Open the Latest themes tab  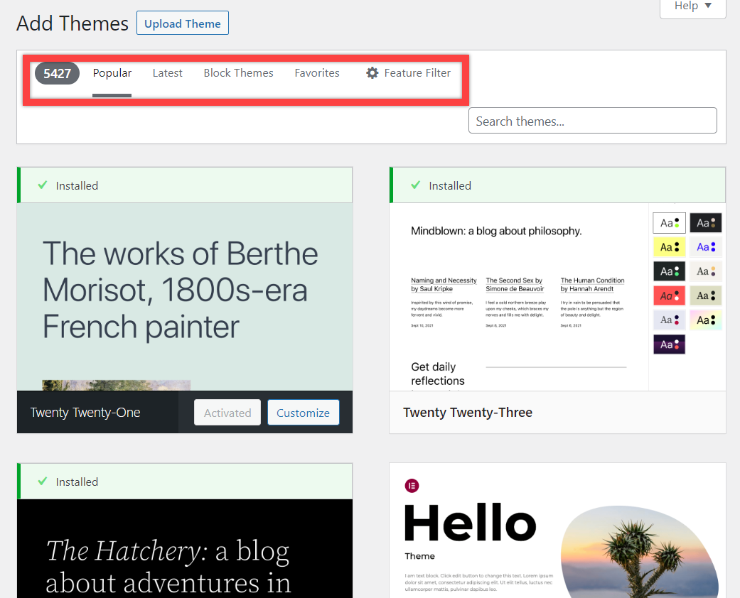tap(167, 73)
